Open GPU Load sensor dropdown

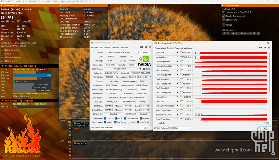(177, 101)
